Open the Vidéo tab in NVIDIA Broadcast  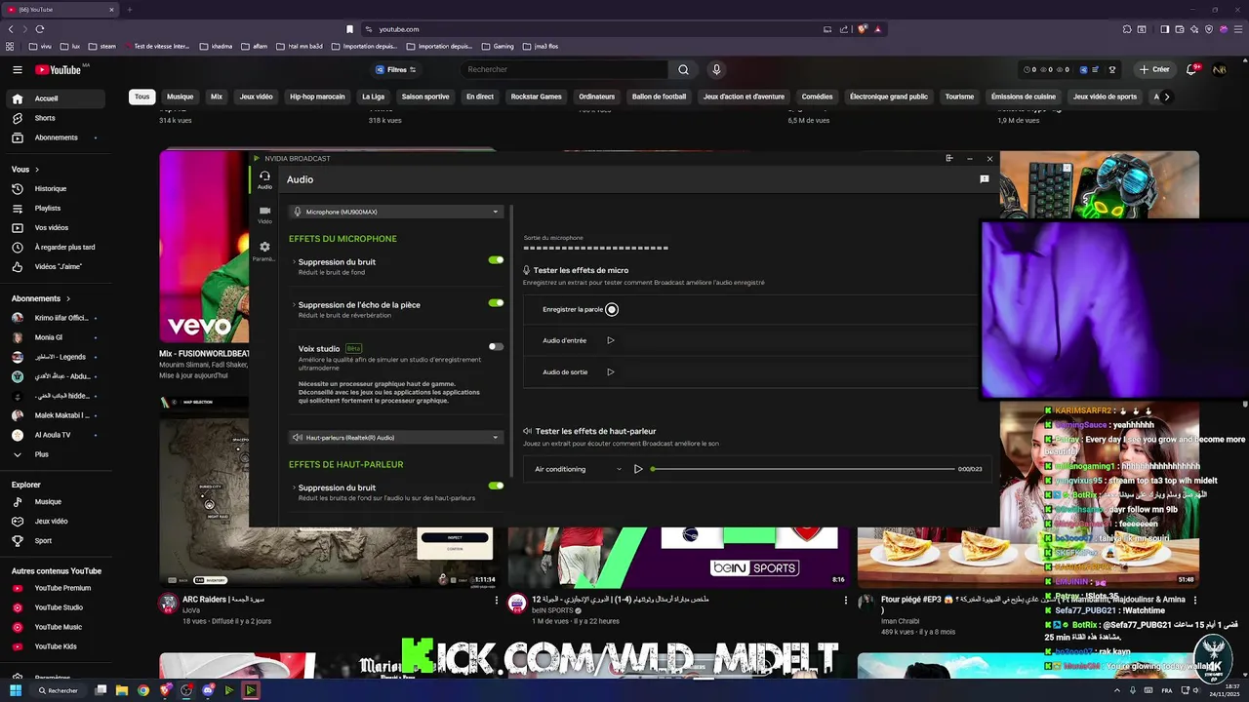[x=264, y=214]
